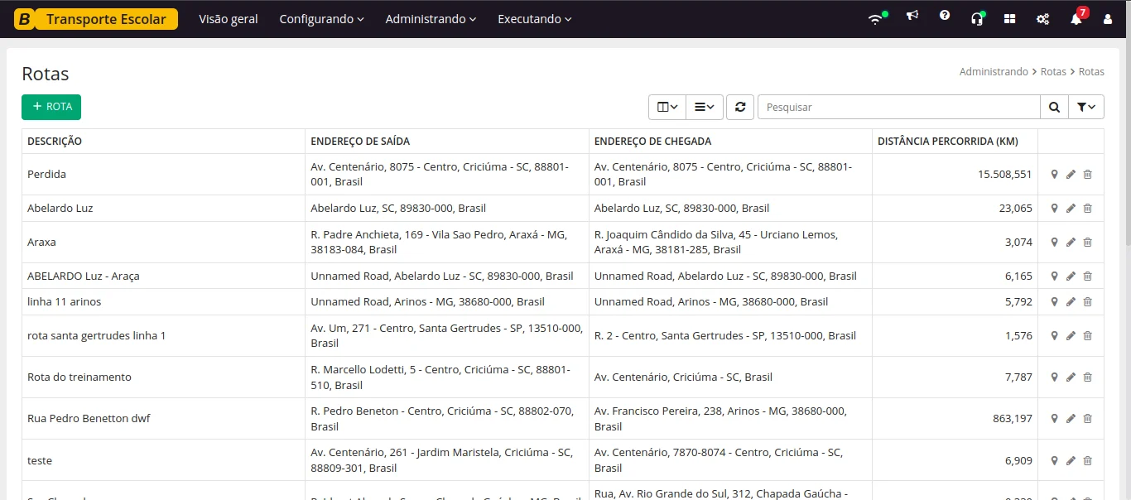1131x500 pixels.
Task: Open the headset support icon
Action: tap(977, 18)
